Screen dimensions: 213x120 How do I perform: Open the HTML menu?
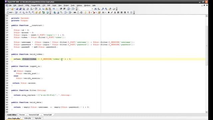[27, 5]
